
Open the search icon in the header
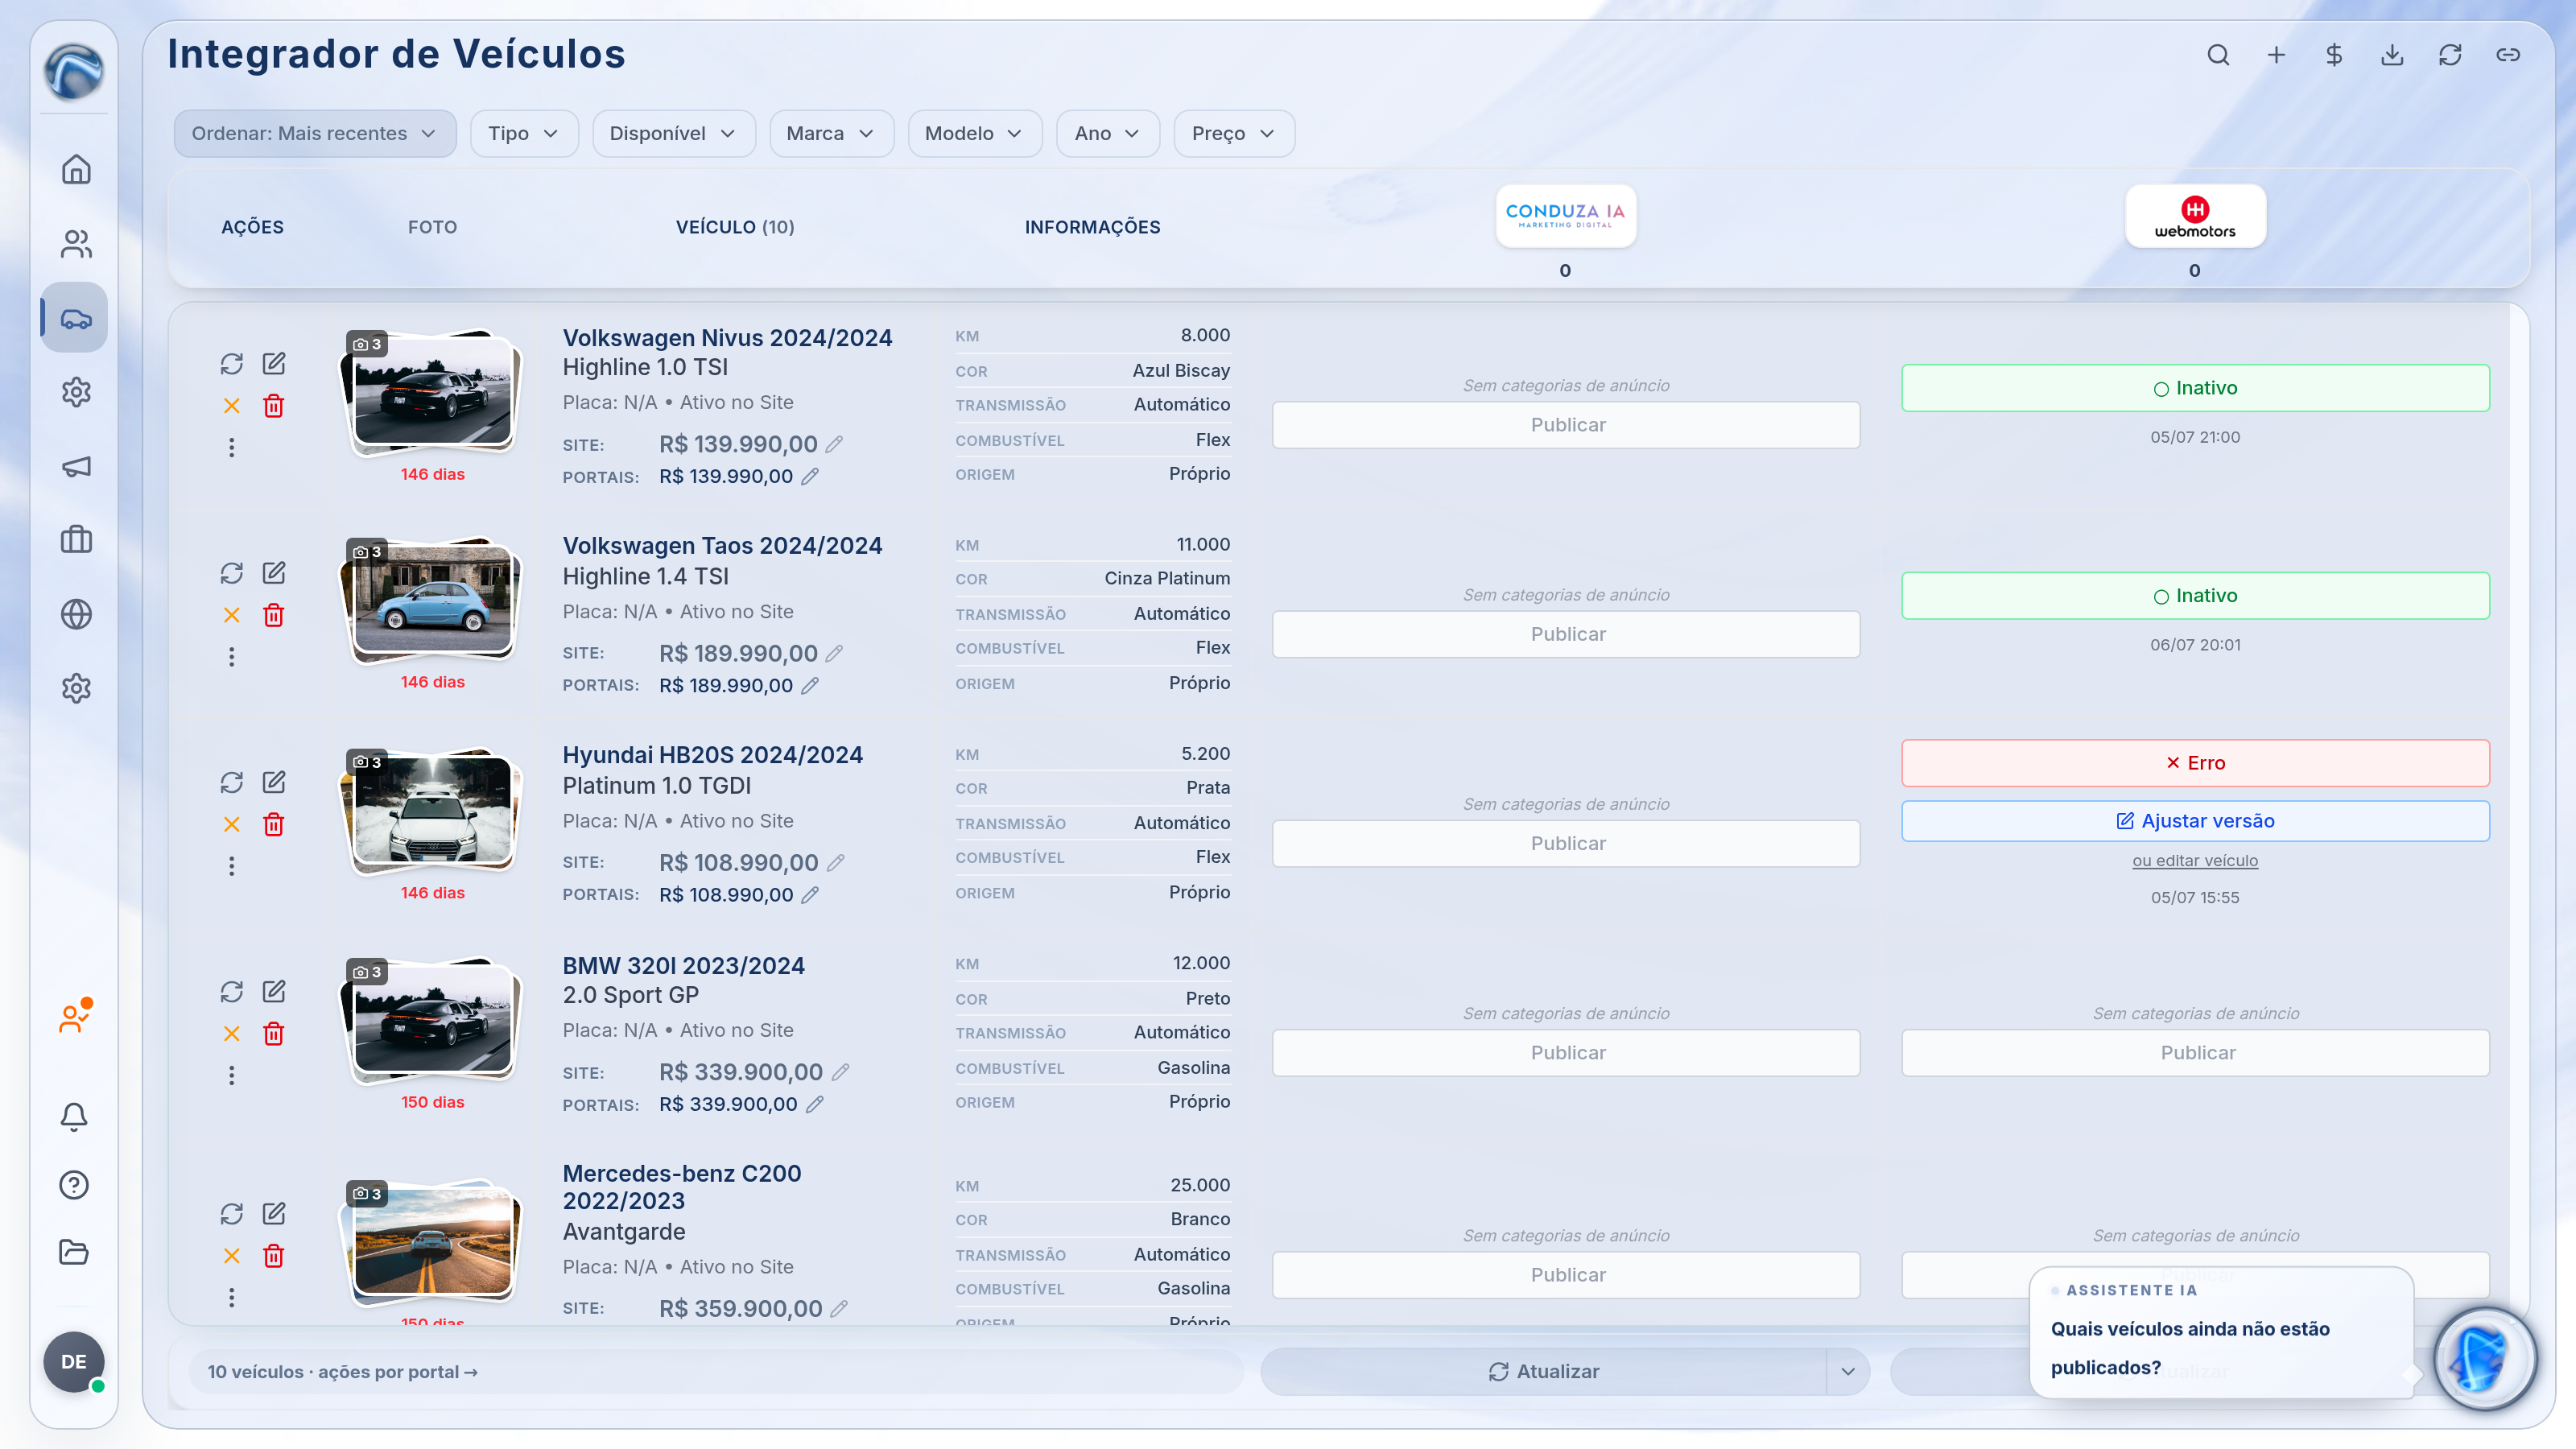2218,55
